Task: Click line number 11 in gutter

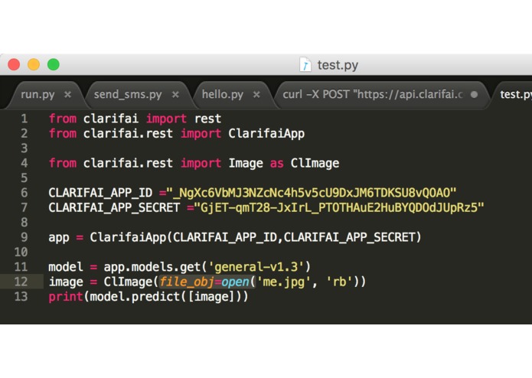Action: (21, 267)
